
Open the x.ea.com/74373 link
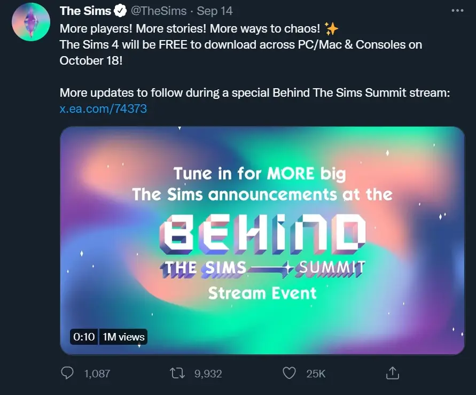(x=103, y=108)
